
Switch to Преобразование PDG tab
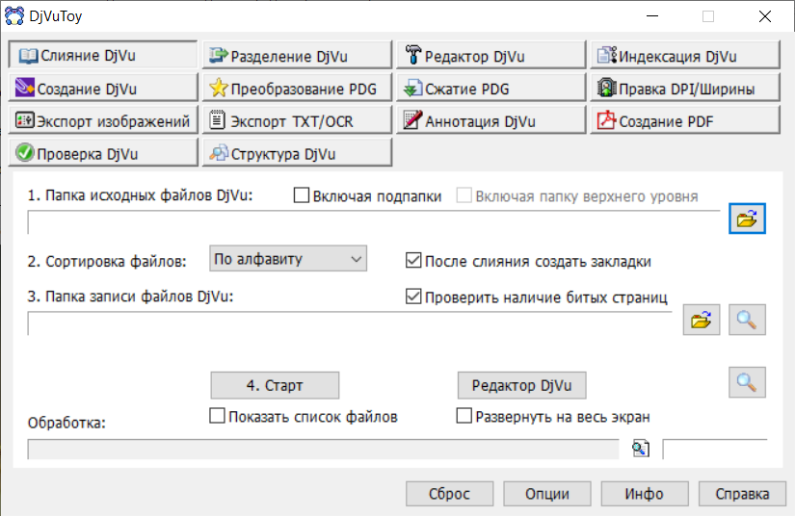(x=297, y=88)
